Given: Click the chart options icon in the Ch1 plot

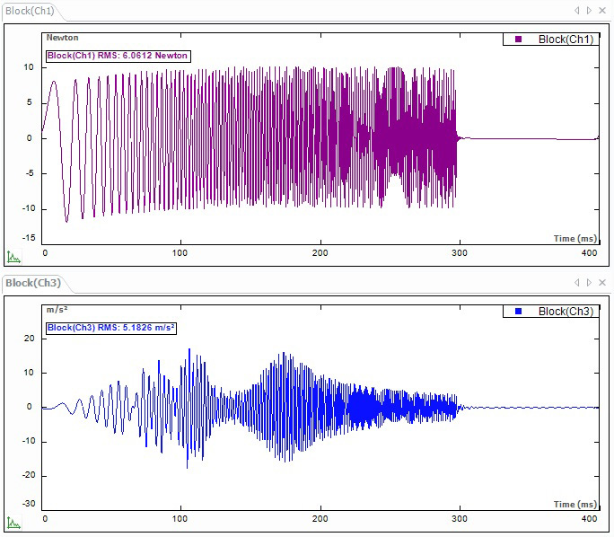Looking at the screenshot, I should (13, 257).
